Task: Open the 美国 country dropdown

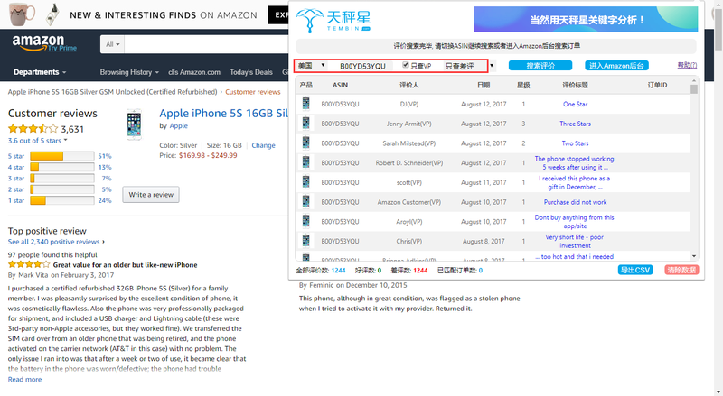Action: click(x=312, y=65)
